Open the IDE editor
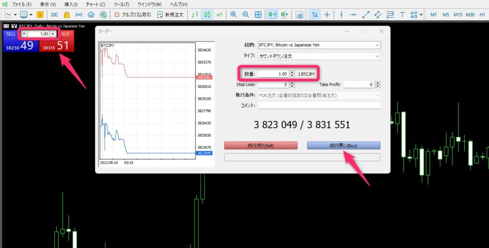 coord(54,15)
